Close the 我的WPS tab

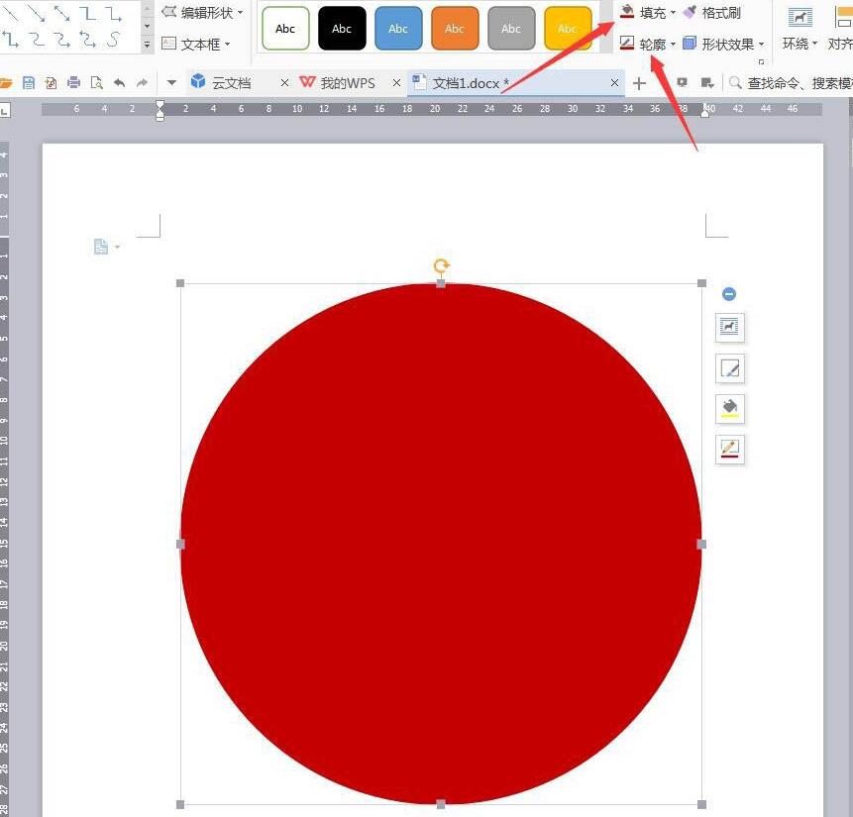396,82
